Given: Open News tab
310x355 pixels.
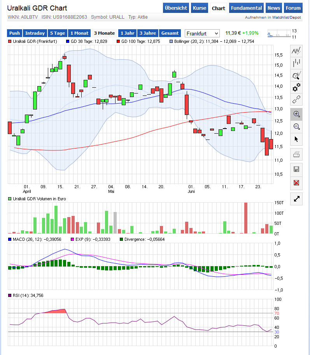Looking at the screenshot, I should pyautogui.click(x=273, y=8).
